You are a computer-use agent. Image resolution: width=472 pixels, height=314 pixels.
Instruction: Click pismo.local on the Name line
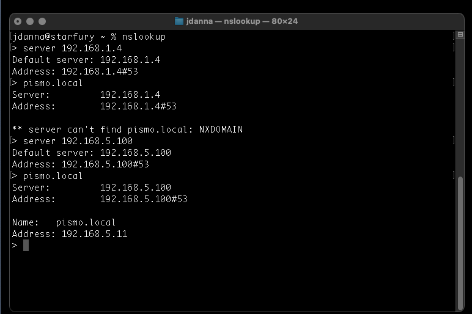pos(86,222)
